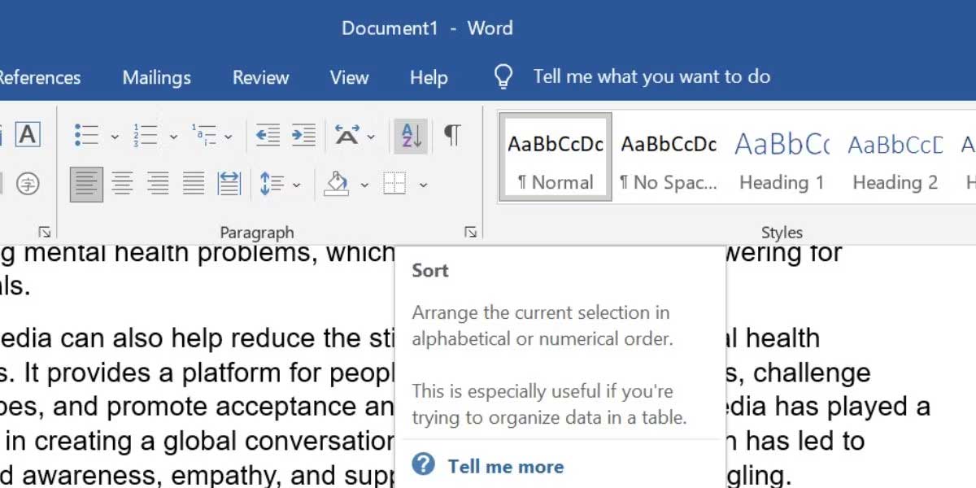Click Tell me what you want to do box
The height and width of the screenshot is (488, 976).
click(651, 77)
